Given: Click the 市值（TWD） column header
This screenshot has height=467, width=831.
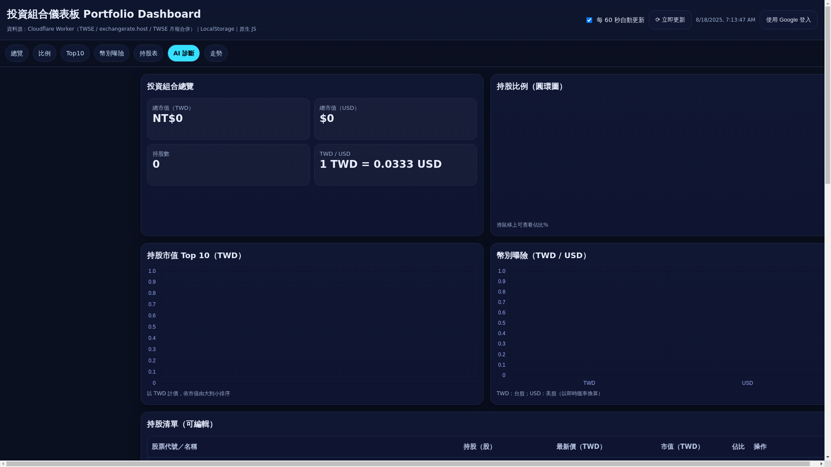Looking at the screenshot, I should pos(681,447).
